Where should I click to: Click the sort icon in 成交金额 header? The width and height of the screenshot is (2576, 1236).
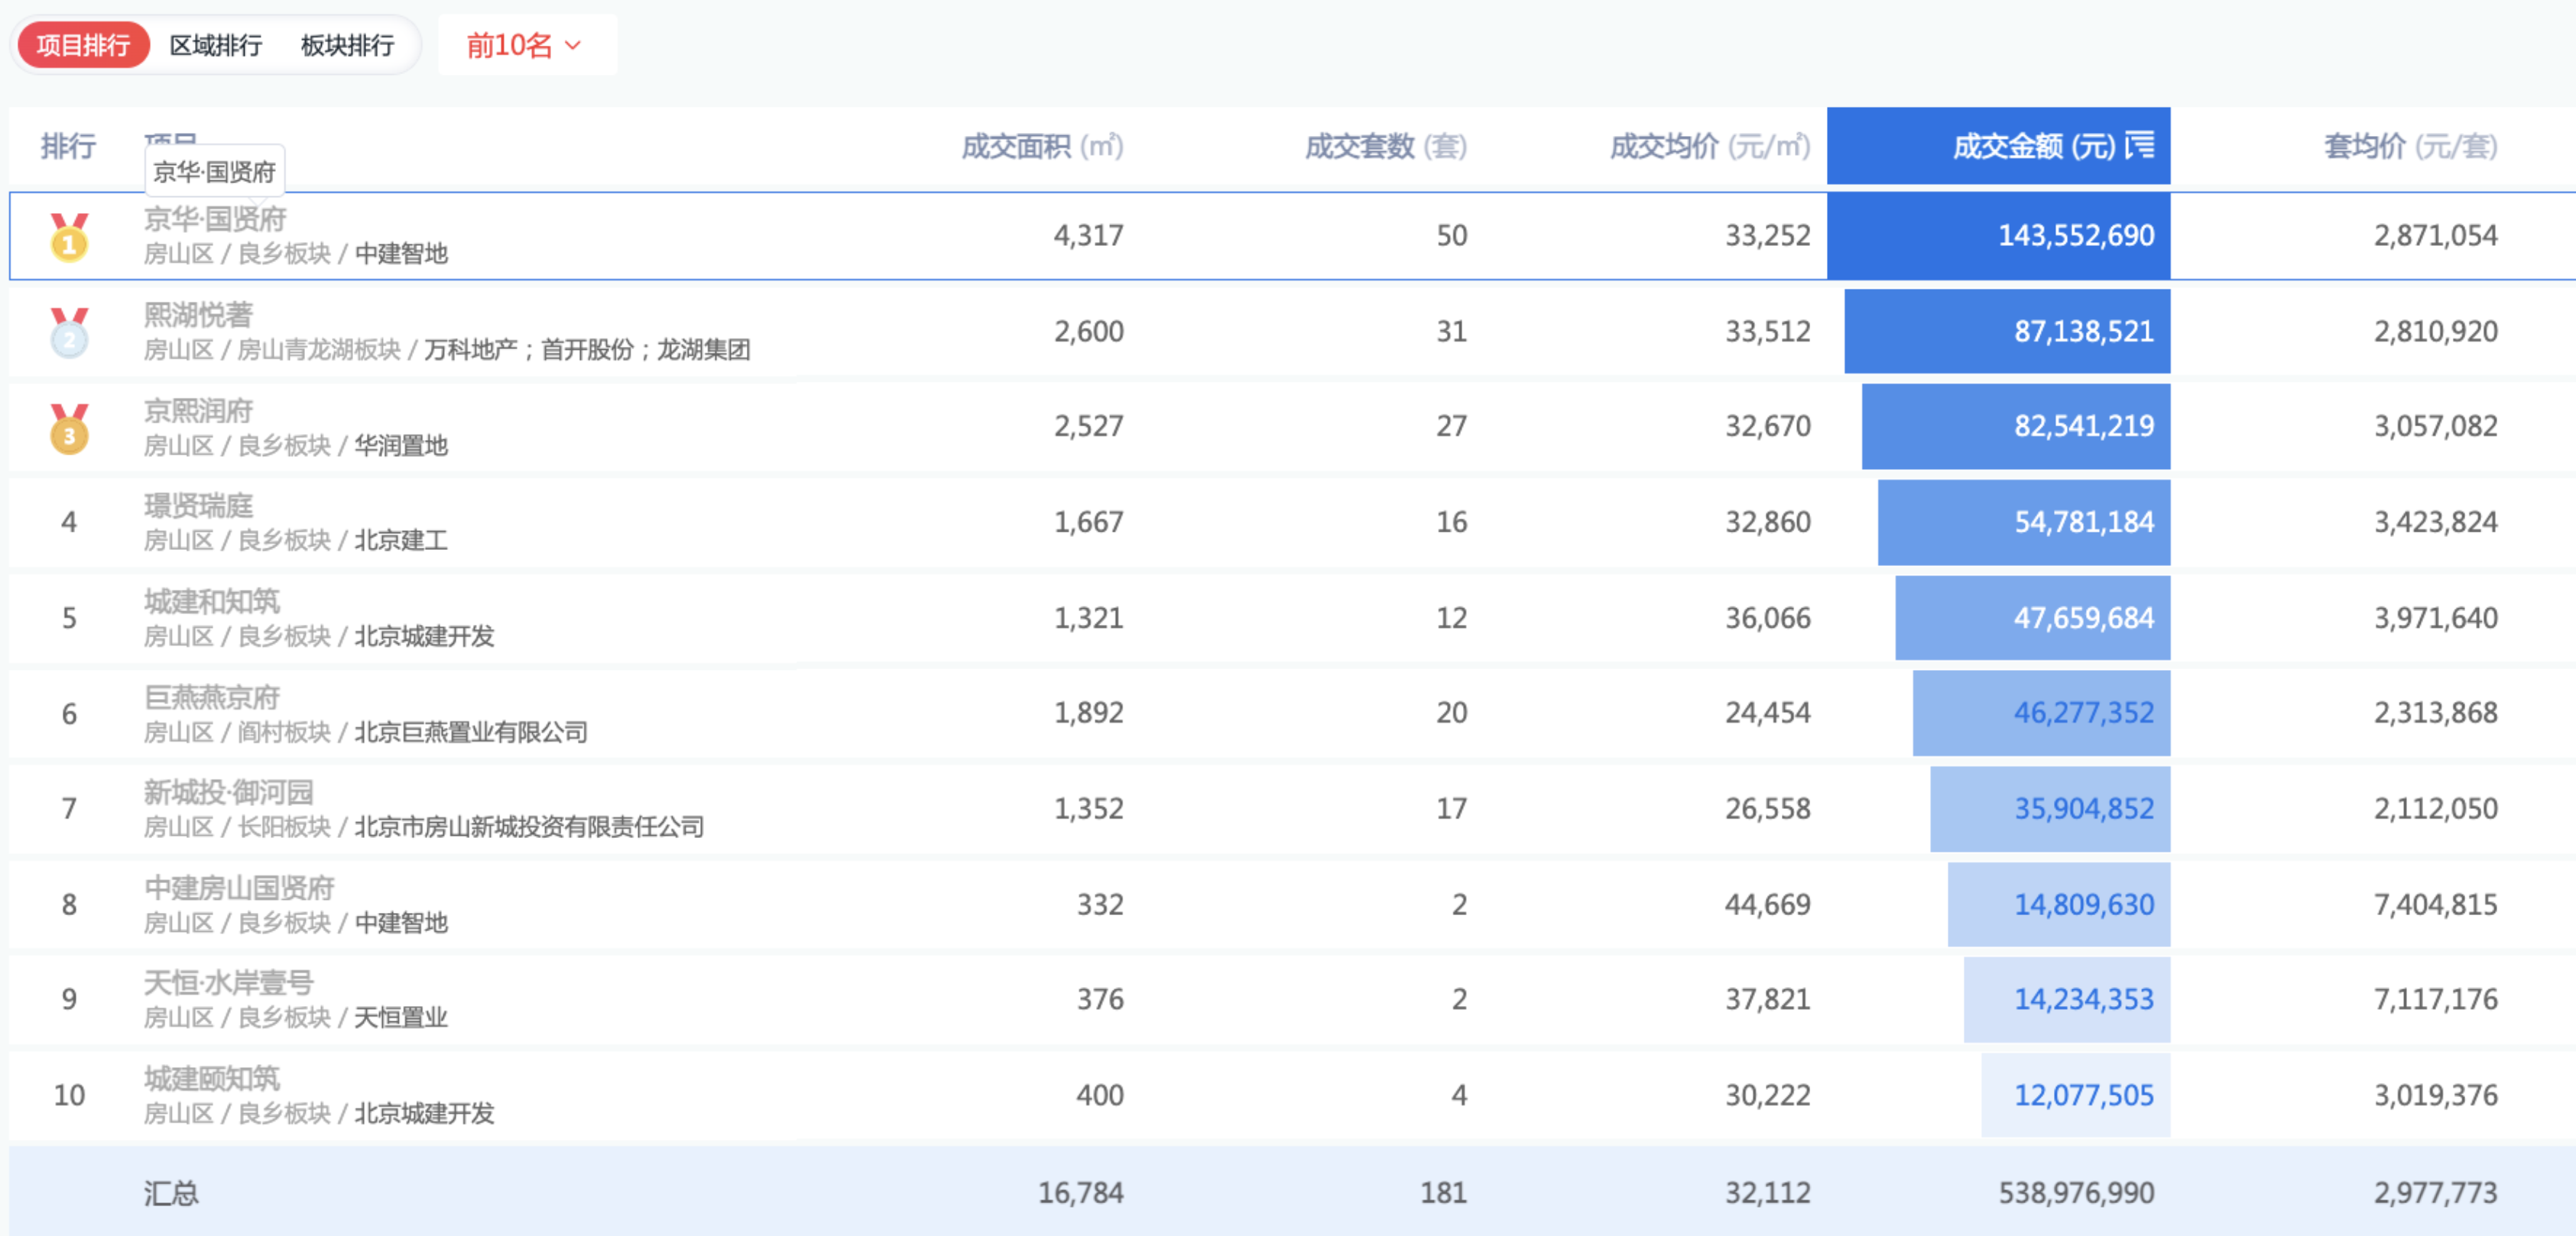pyautogui.click(x=2139, y=146)
